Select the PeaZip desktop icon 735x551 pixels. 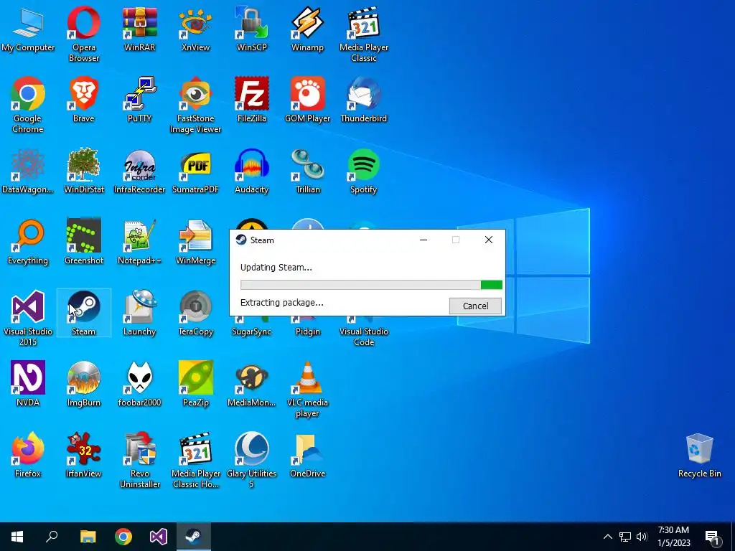195,385
